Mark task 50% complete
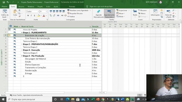 (x=57, y=11)
